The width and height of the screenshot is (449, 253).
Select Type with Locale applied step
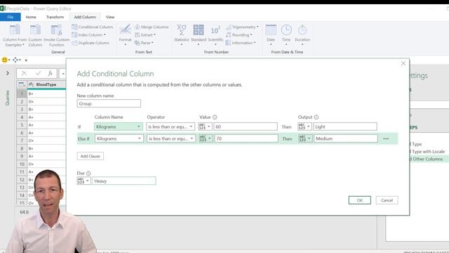click(428, 152)
